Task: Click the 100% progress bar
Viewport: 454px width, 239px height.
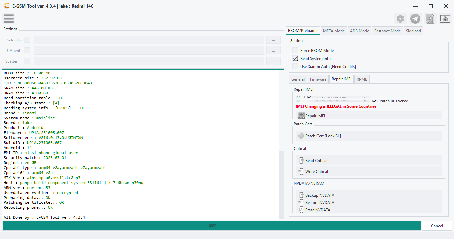Action: (212, 226)
